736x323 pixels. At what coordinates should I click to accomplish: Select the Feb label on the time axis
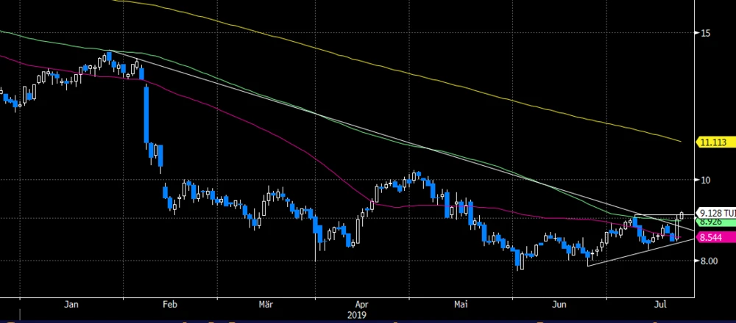click(169, 303)
